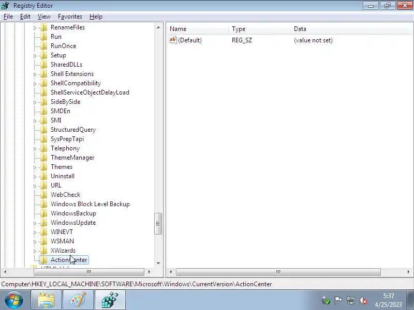The width and height of the screenshot is (414, 310).
Task: Click the Type column header
Action: (260, 29)
